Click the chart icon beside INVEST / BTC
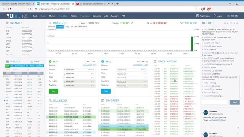The width and height of the screenshot is (244, 137). [50, 23]
